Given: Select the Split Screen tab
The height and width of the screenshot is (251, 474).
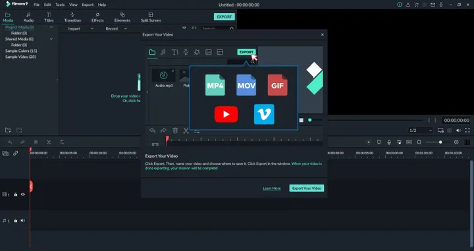Looking at the screenshot, I should [151, 17].
